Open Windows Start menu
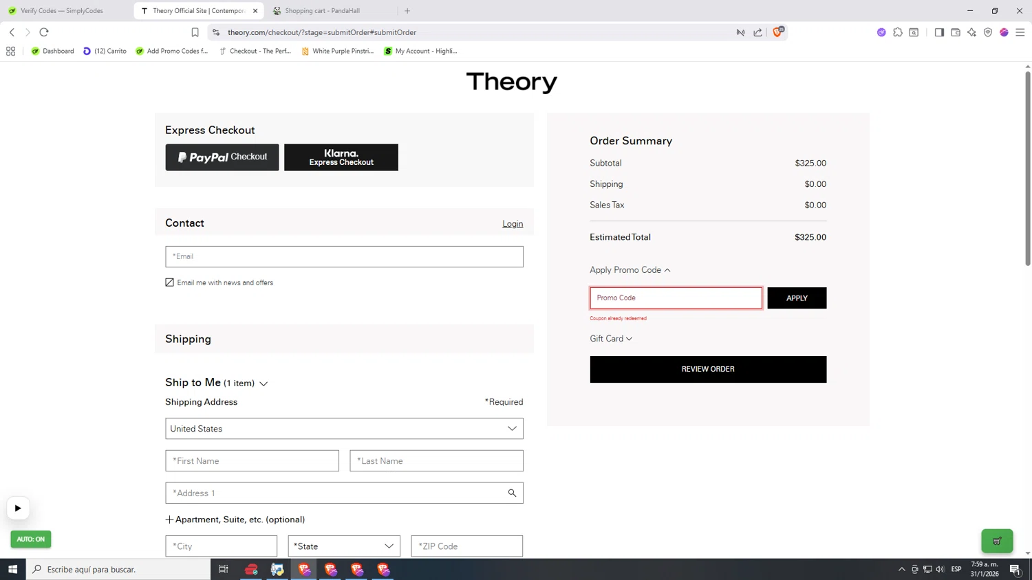This screenshot has height=580, width=1032. (x=12, y=569)
